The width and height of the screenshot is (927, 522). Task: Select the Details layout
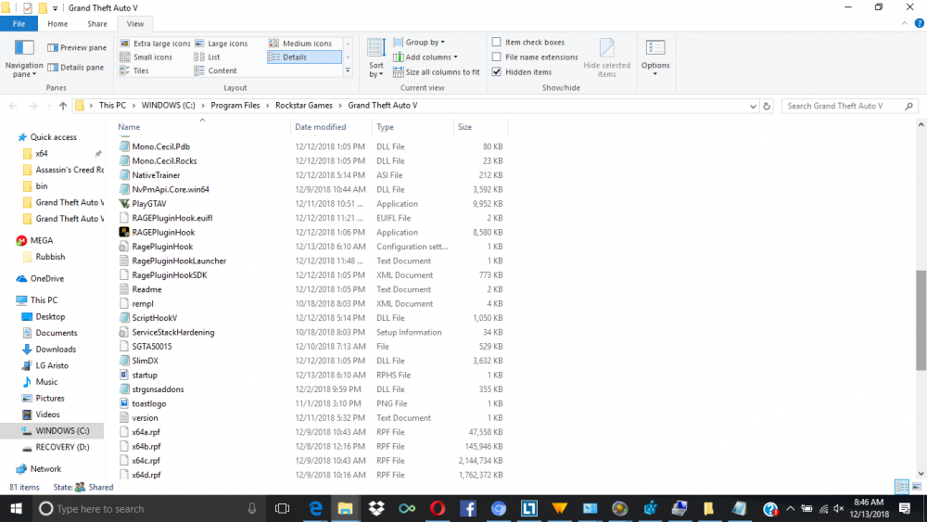pos(304,57)
